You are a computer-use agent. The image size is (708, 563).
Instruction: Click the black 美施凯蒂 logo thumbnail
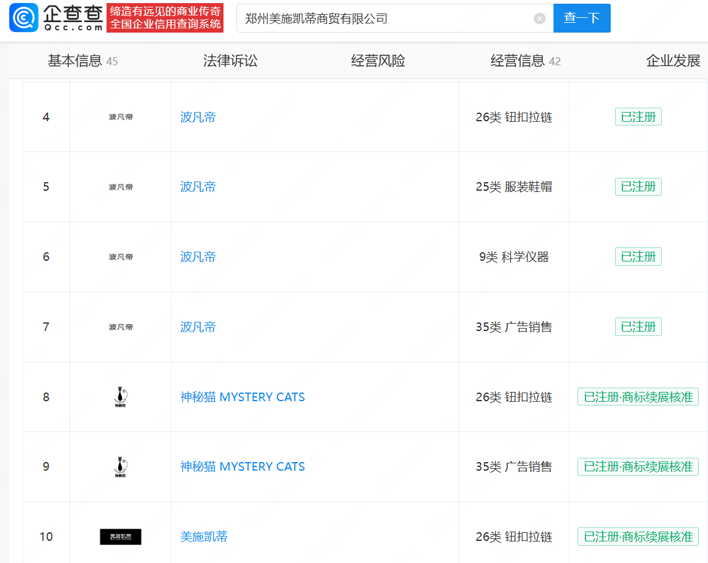tap(121, 537)
